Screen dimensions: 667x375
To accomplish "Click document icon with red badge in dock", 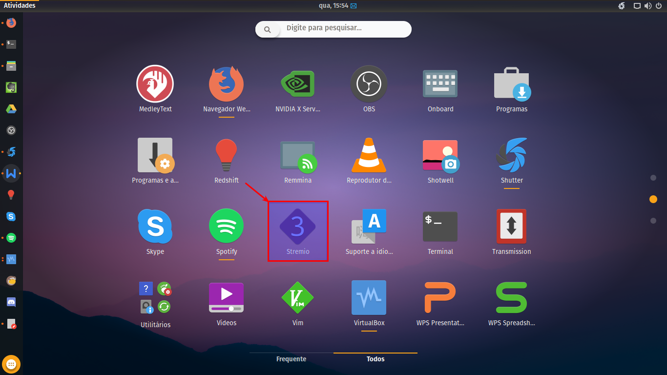I will point(11,324).
